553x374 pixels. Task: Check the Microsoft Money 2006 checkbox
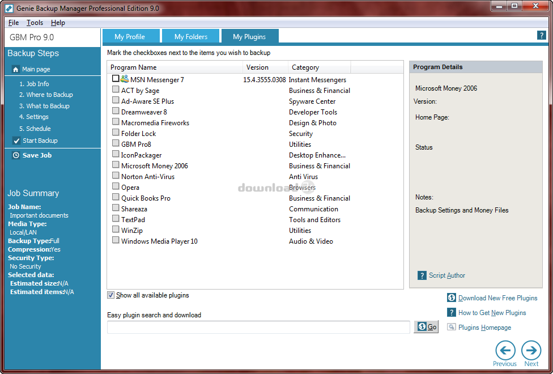[116, 164]
